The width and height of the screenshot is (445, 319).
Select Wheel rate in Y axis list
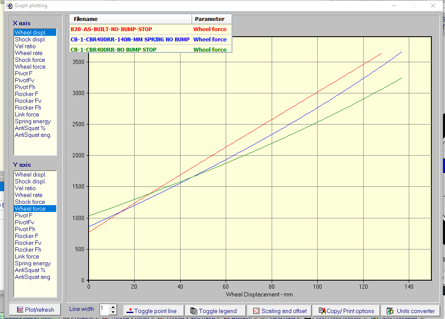[x=29, y=195]
